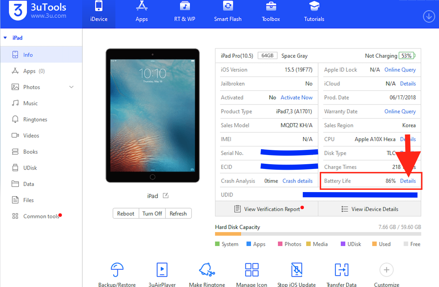Image resolution: width=439 pixels, height=287 pixels.
Task: Click the Customize plus icon
Action: coord(387,270)
